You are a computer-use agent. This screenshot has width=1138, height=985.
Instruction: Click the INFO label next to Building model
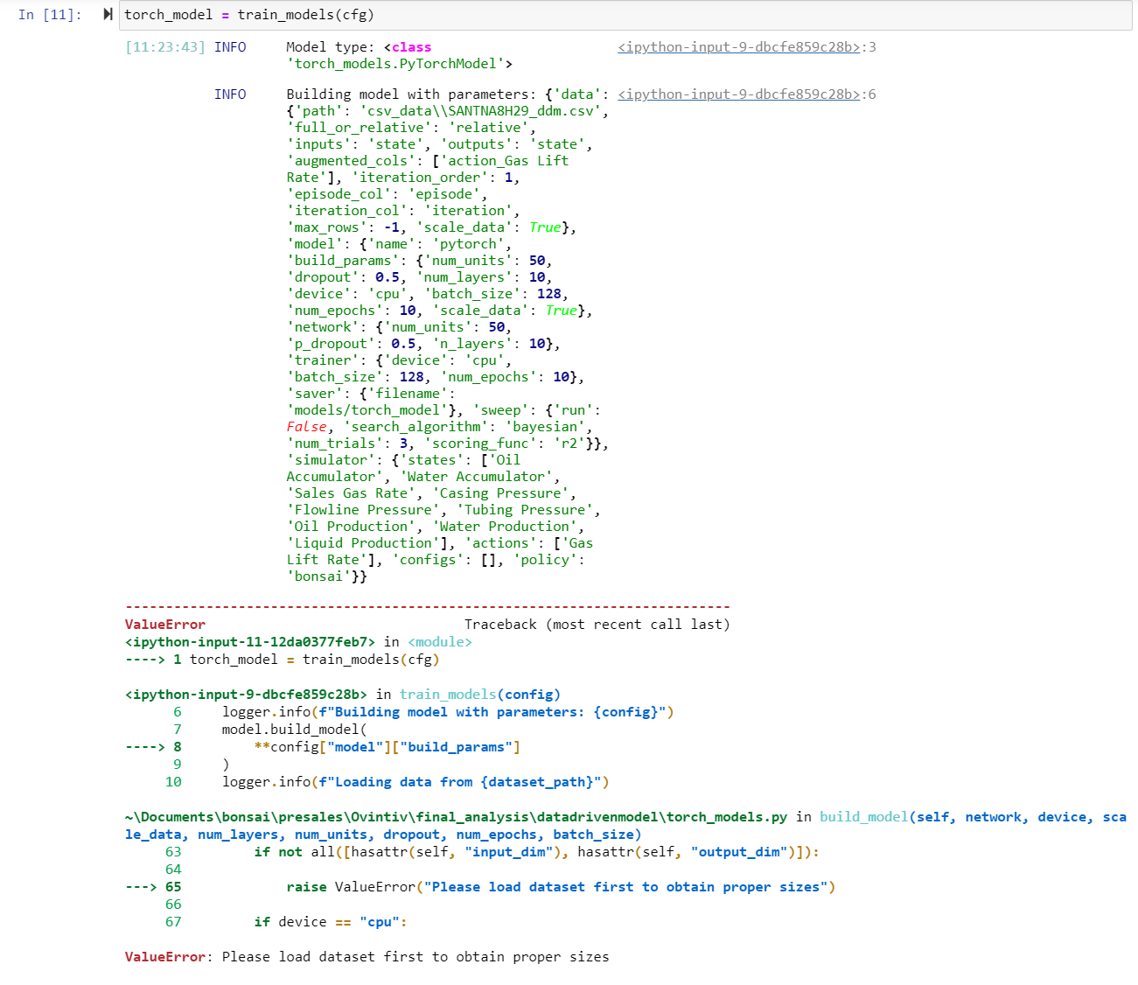[230, 94]
